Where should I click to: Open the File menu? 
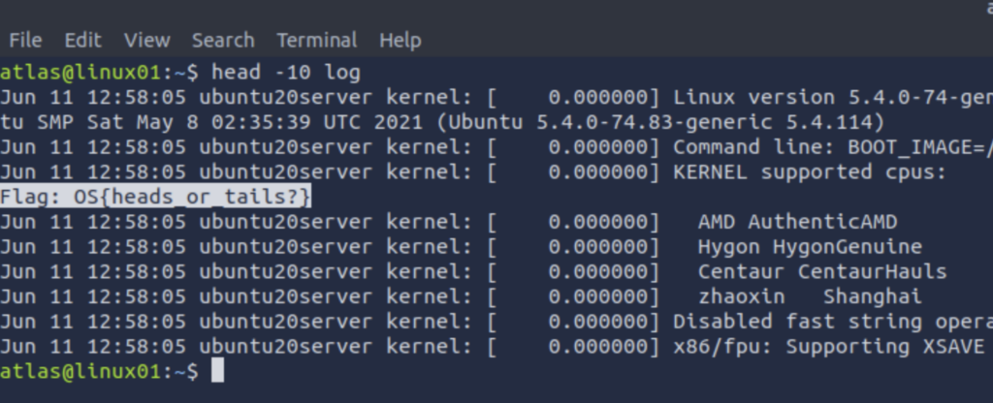[x=25, y=41]
